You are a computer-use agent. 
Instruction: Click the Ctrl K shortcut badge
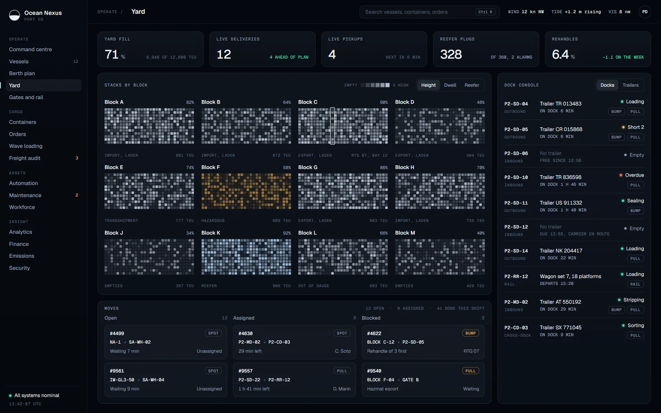pos(485,12)
